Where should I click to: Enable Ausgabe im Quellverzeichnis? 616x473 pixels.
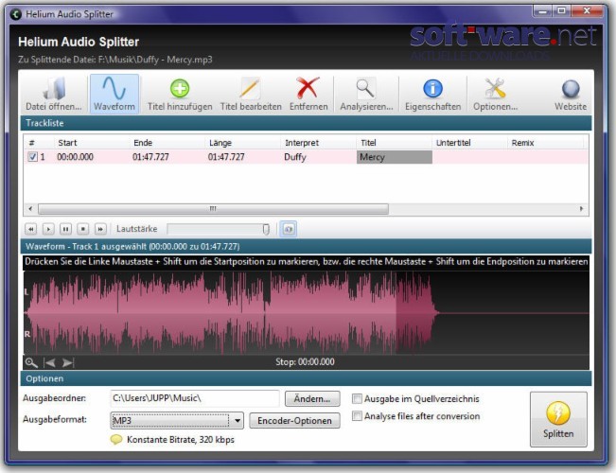pyautogui.click(x=357, y=399)
